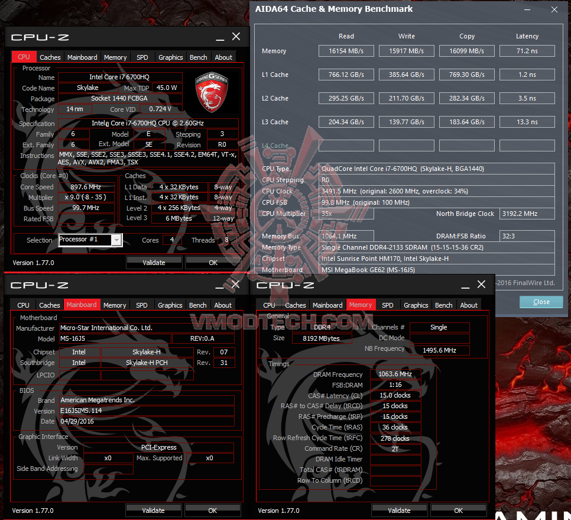Open About tab in Mainboard CPU-Z window
This screenshot has width=571, height=520.
tap(223, 305)
